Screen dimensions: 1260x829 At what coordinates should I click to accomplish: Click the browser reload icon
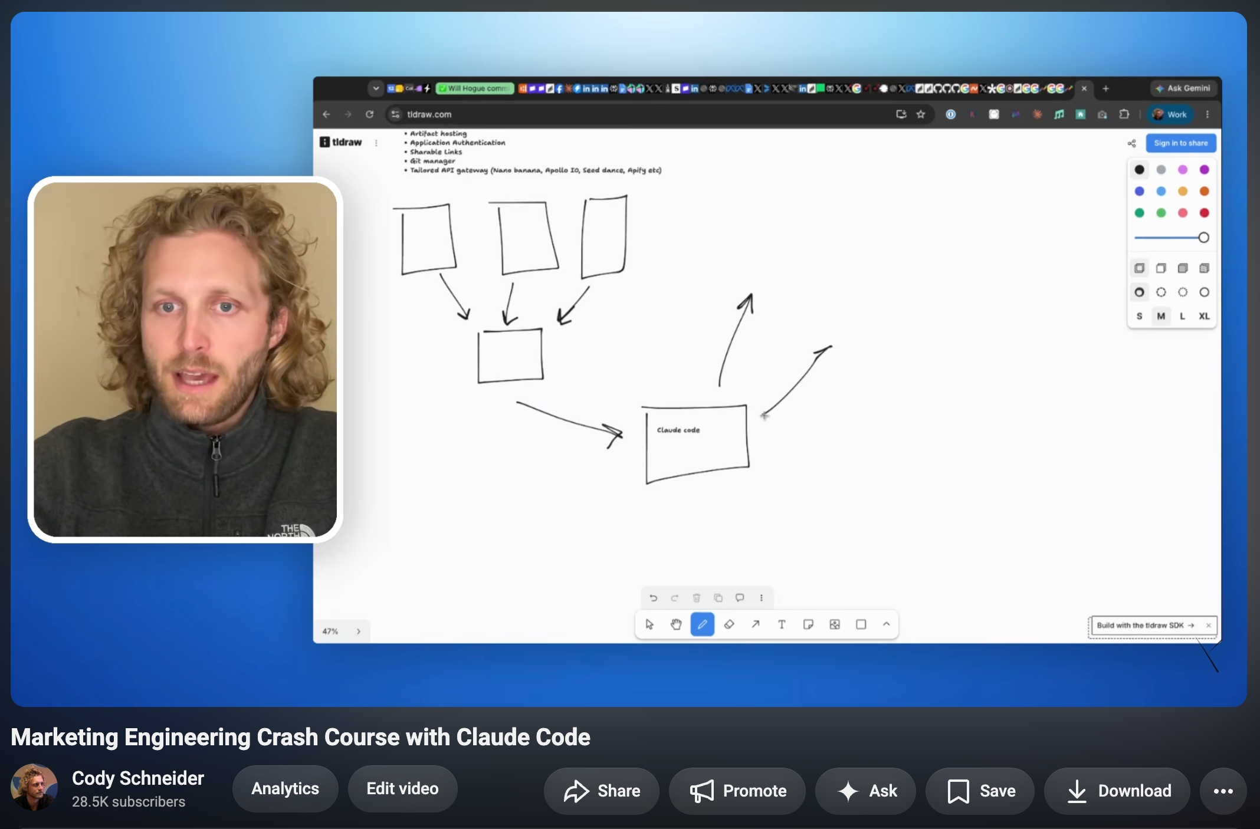pos(370,114)
